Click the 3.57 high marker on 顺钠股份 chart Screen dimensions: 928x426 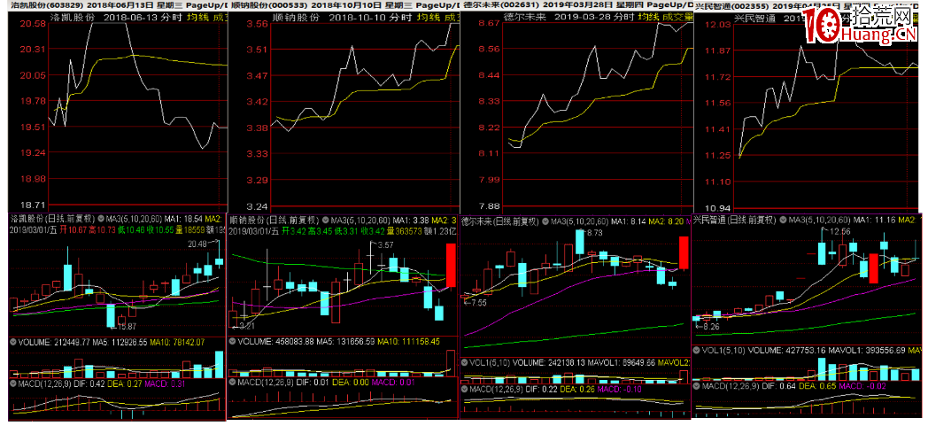(386, 244)
